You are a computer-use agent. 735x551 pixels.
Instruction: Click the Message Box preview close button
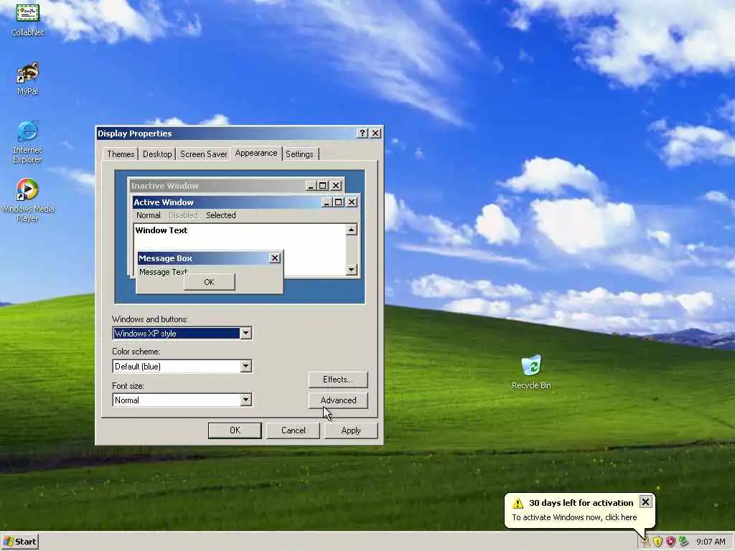pos(275,258)
